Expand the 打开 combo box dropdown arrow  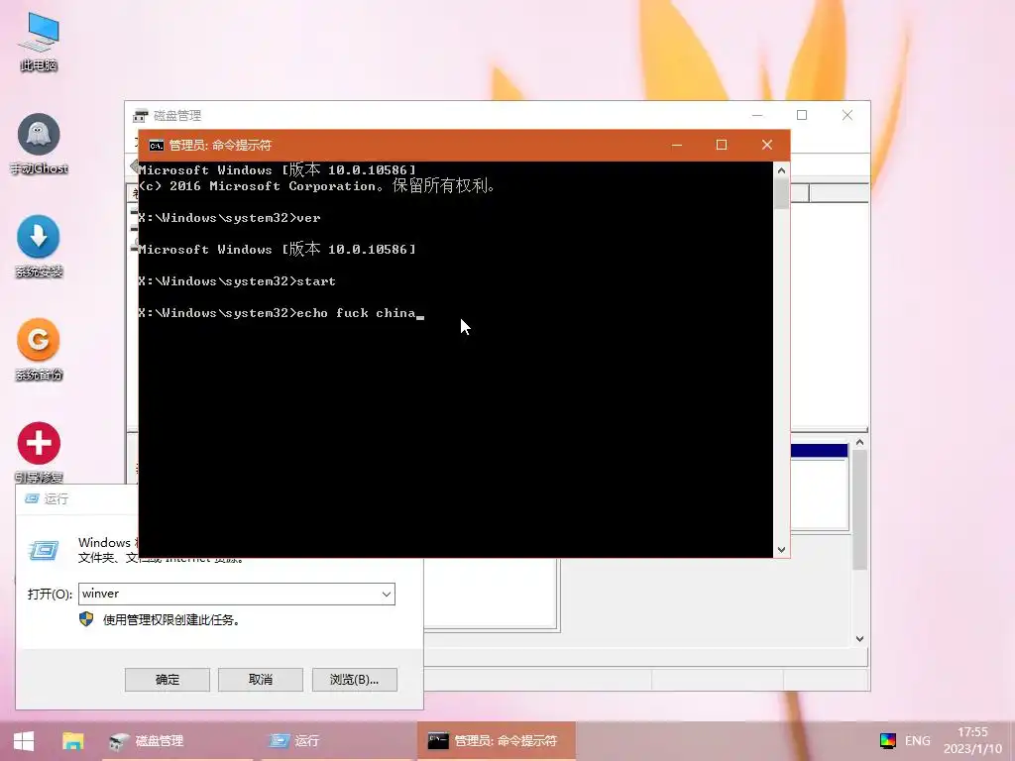point(387,595)
